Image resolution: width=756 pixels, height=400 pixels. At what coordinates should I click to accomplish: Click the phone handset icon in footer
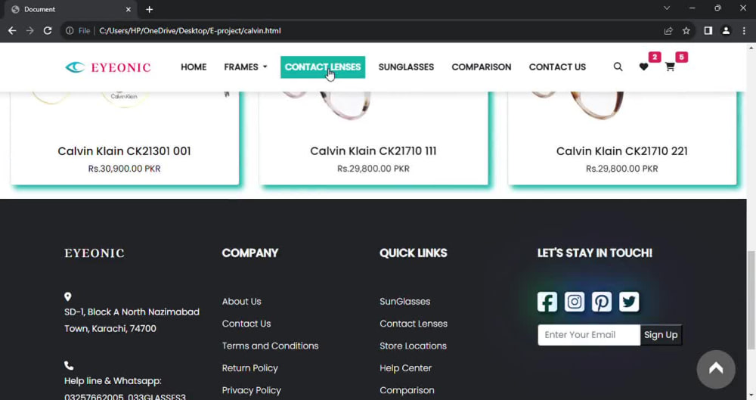tap(69, 366)
